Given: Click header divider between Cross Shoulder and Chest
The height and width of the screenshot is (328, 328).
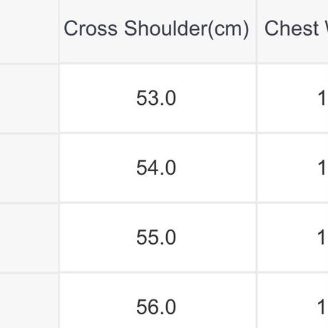Looking at the screenshot, I should [x=257, y=31].
